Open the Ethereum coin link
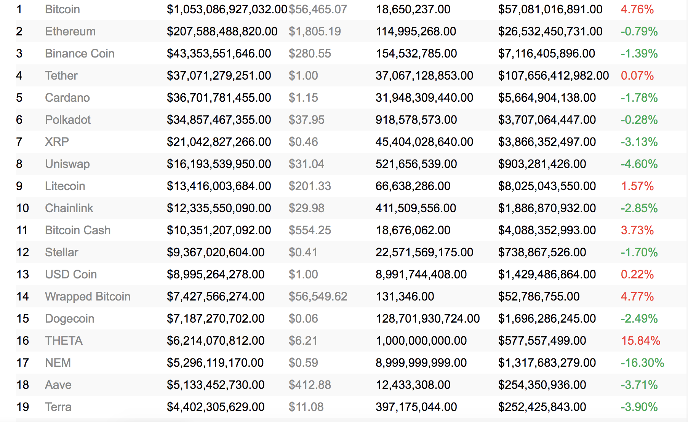Screen dimensions: 688x422 click(70, 31)
